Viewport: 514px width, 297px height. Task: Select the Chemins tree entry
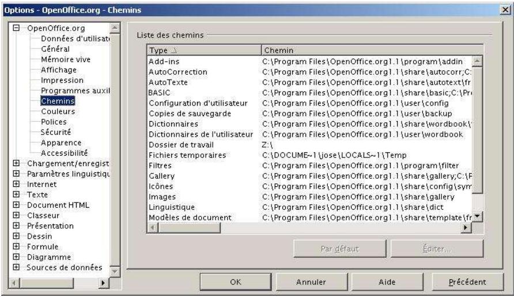(58, 101)
